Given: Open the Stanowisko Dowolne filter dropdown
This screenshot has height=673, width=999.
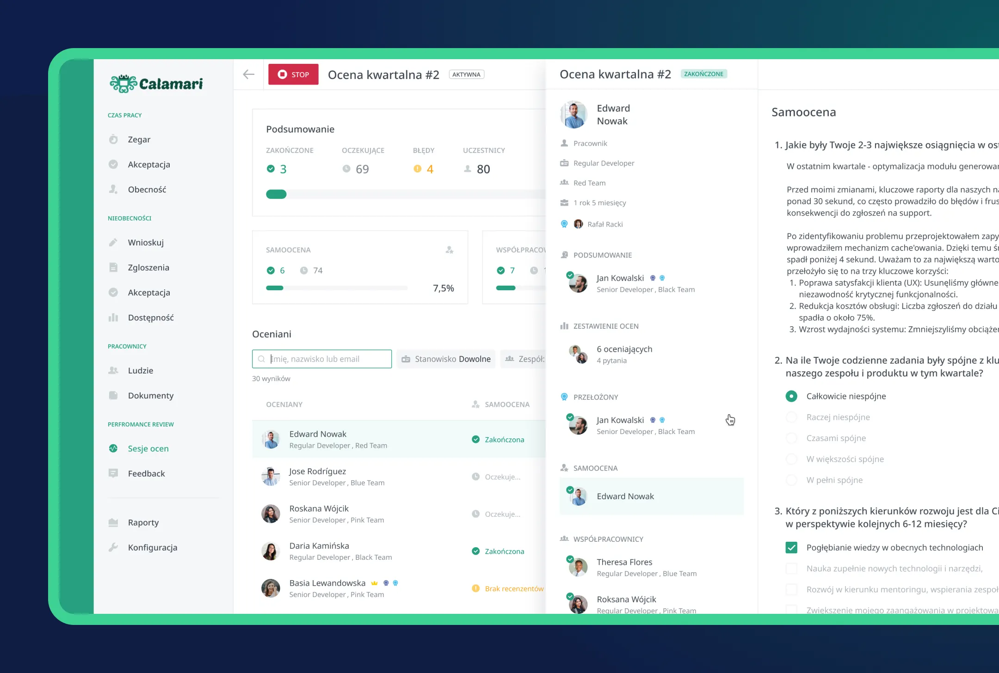Looking at the screenshot, I should (x=446, y=359).
